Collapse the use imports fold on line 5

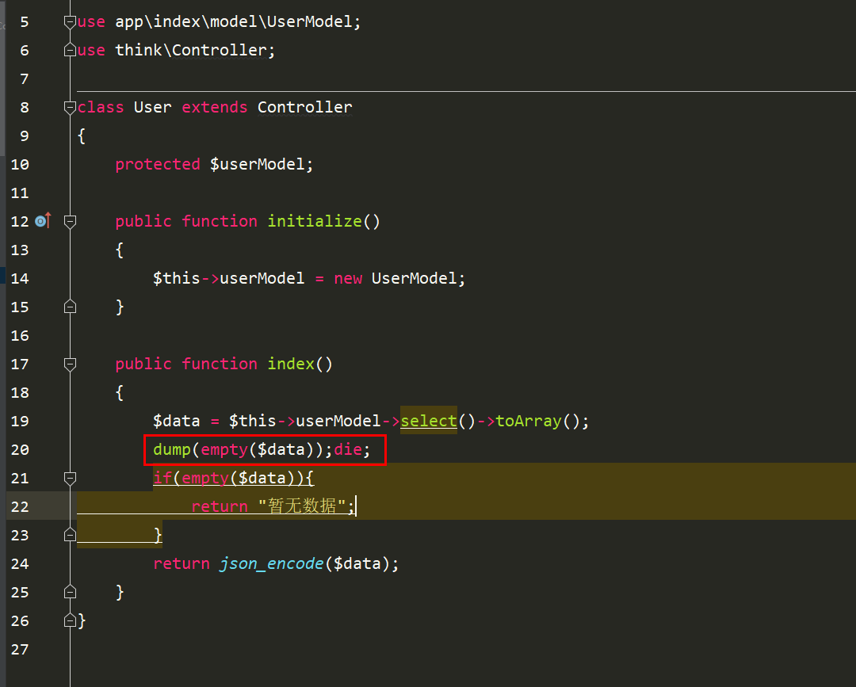(x=70, y=22)
